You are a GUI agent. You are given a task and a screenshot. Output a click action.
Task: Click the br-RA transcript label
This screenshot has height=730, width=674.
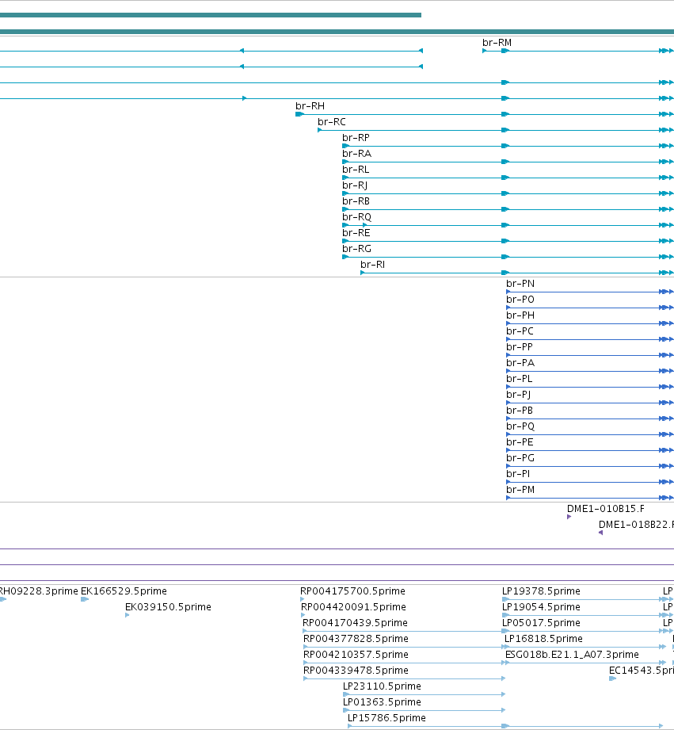click(x=356, y=154)
